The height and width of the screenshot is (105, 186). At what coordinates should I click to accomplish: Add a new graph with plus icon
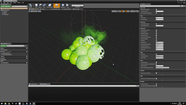pyautogui.click(x=27, y=48)
